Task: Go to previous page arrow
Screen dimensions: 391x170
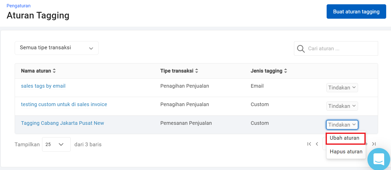Action: (x=317, y=144)
